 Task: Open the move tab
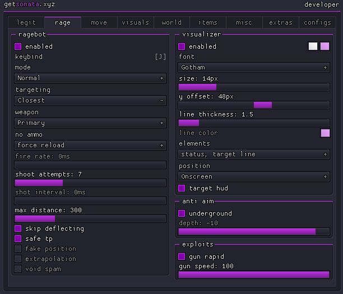tap(99, 22)
